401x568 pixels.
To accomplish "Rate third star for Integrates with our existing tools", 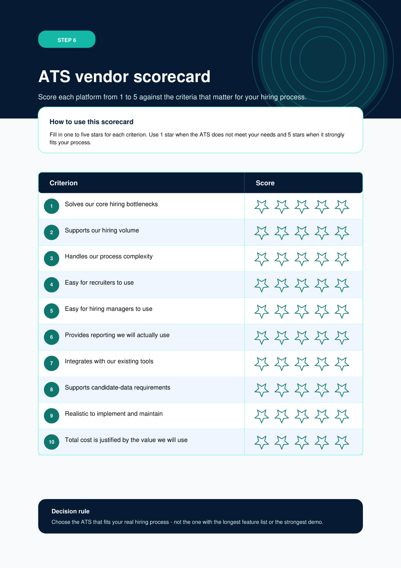I will click(302, 364).
